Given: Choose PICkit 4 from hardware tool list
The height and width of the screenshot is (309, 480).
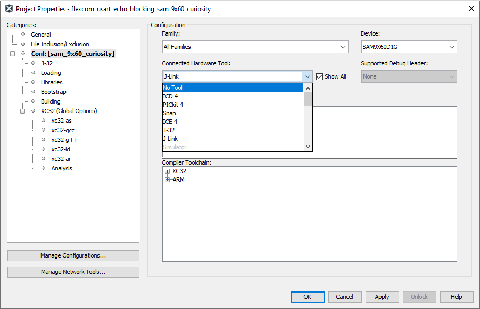Looking at the screenshot, I should click(173, 105).
